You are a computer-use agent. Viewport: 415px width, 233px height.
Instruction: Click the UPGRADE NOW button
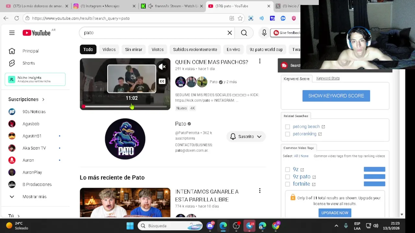point(335,213)
